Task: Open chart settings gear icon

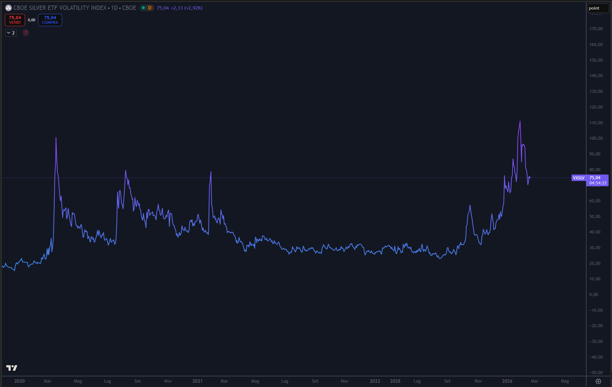Action: pos(598,381)
